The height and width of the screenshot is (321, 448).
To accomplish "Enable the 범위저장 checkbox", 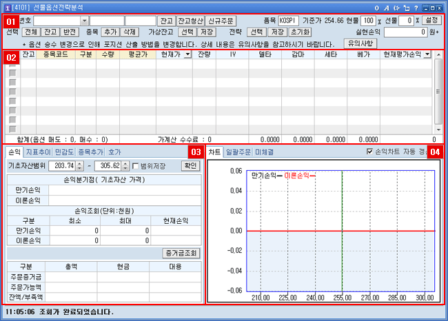I will click(136, 166).
